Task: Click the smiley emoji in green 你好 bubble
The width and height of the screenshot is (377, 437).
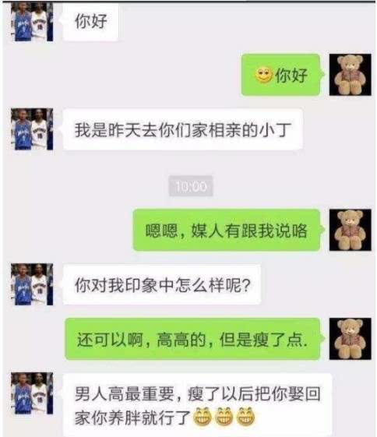Action: [x=263, y=75]
